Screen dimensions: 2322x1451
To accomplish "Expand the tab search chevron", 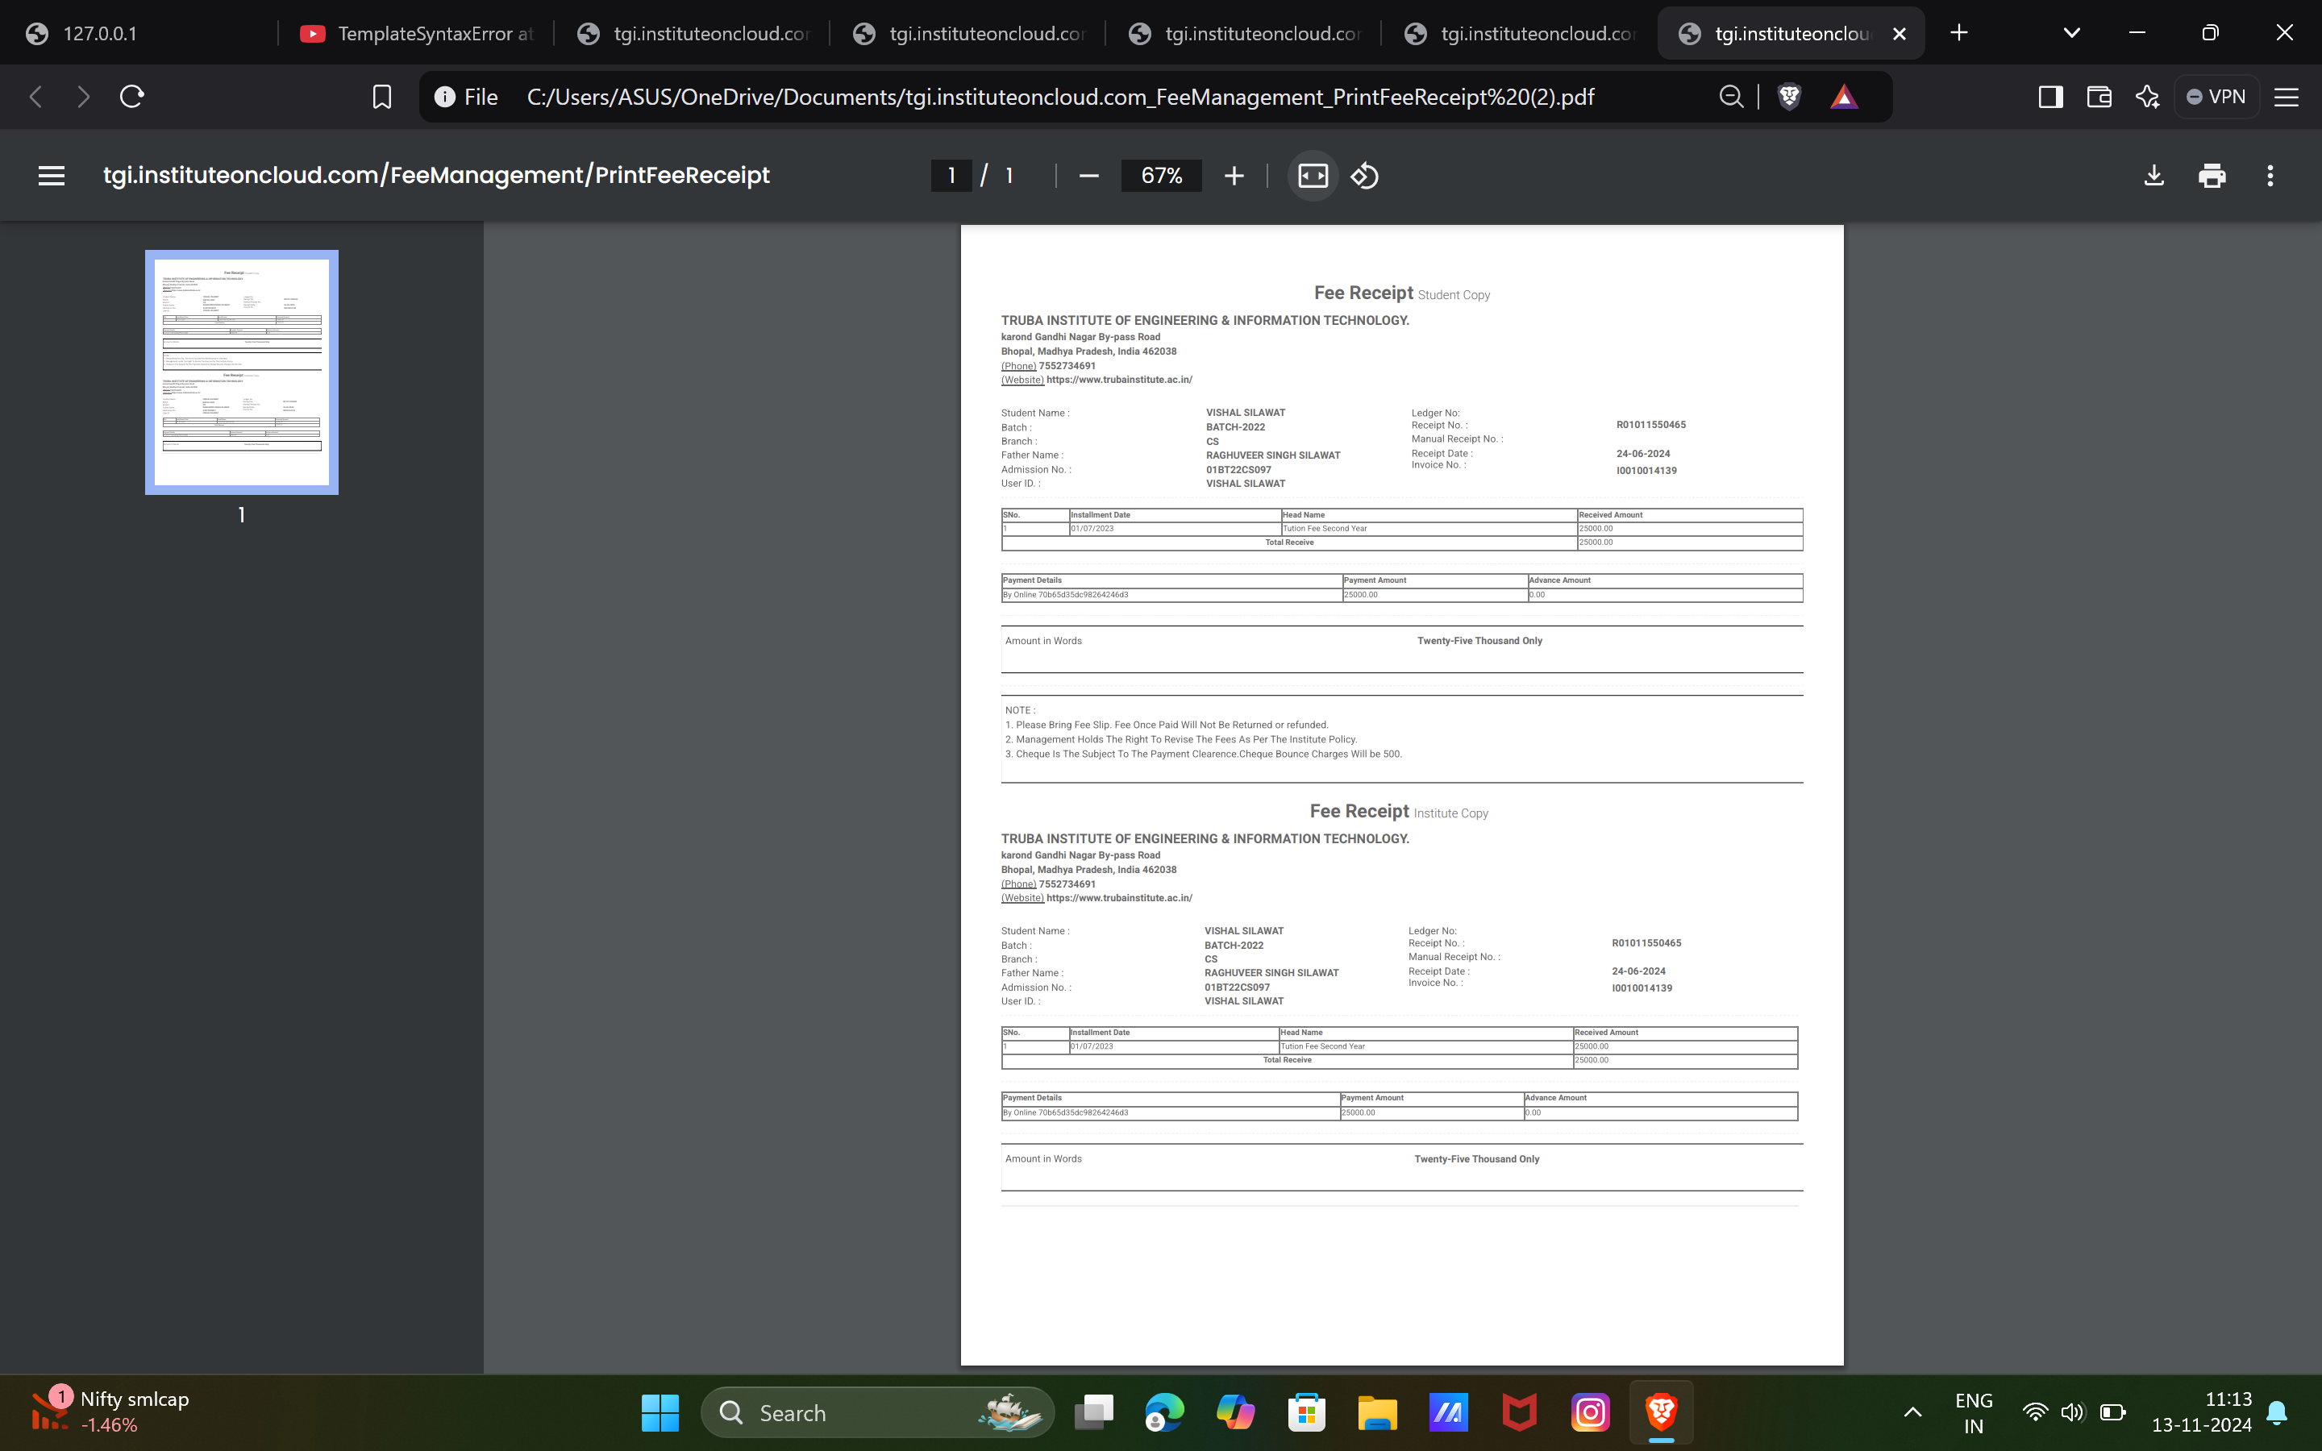I will point(2071,34).
